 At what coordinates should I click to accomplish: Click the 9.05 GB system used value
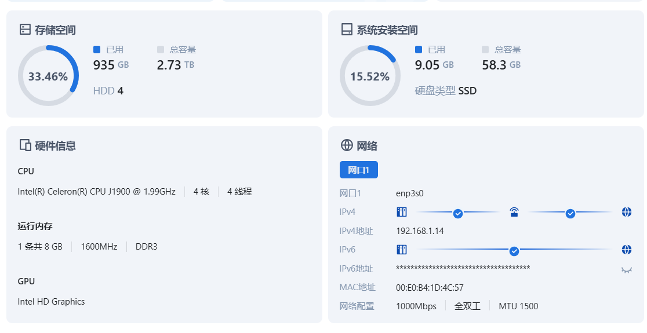click(x=434, y=65)
